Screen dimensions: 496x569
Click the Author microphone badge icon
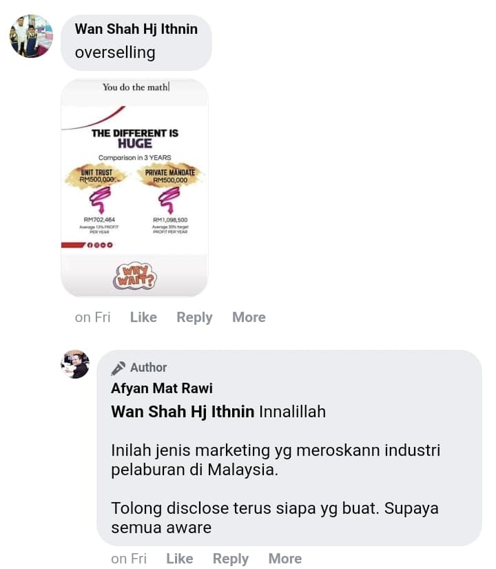click(118, 368)
